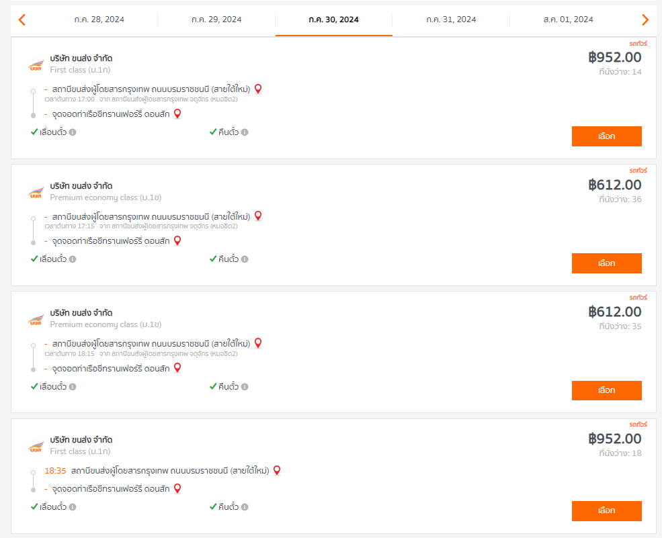Switch to the ก.ค. 28, 2024 date tab
This screenshot has width=662, height=538.
click(x=99, y=19)
